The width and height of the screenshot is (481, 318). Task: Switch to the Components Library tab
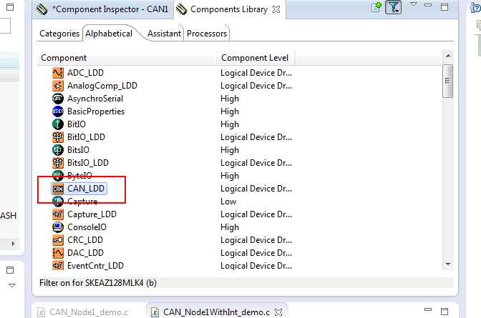[229, 9]
